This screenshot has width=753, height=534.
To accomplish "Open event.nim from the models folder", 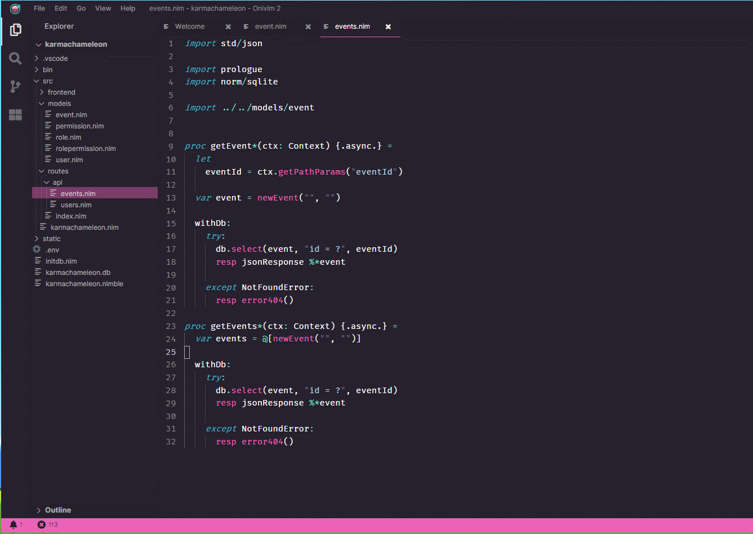I will click(x=72, y=115).
